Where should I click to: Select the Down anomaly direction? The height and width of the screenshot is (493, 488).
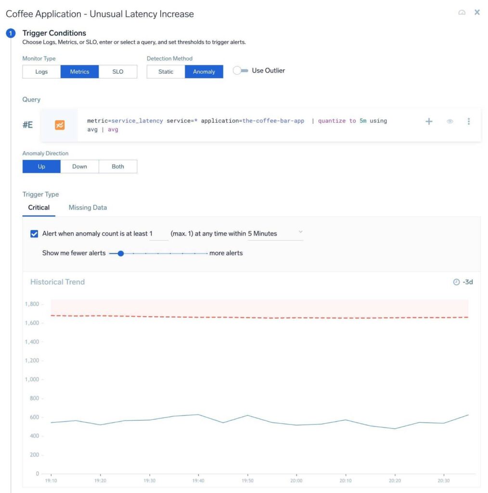click(79, 166)
